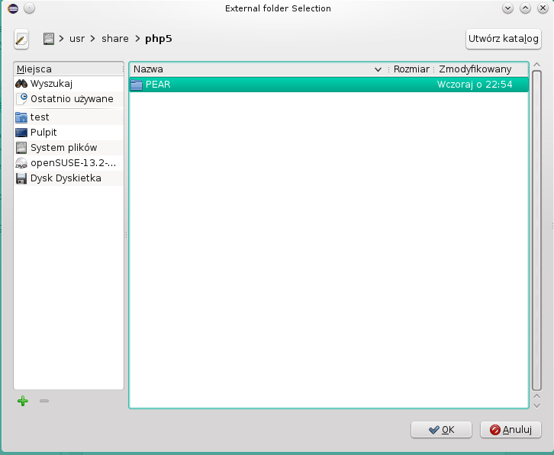554x455 pixels.
Task: Cancel dialog with Anuluj button
Action: click(x=511, y=429)
